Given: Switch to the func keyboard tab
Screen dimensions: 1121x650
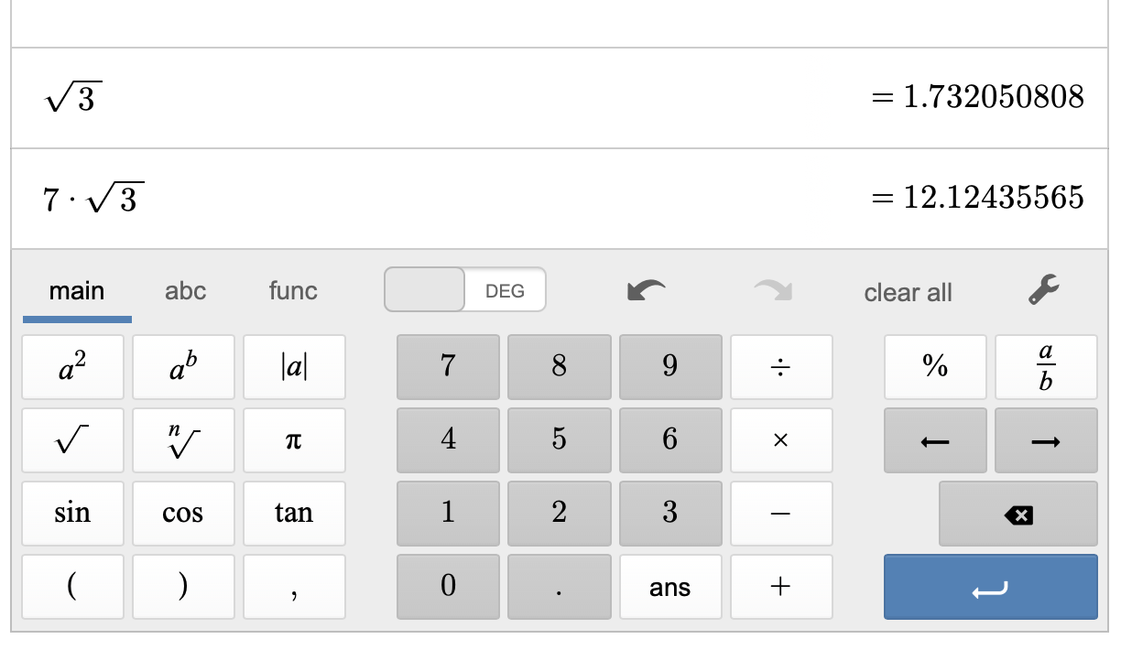Looking at the screenshot, I should (293, 291).
